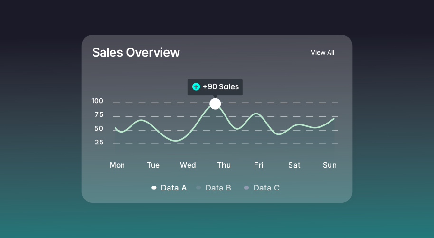Select the 25 y-axis value
The height and width of the screenshot is (238, 434).
pos(99,142)
